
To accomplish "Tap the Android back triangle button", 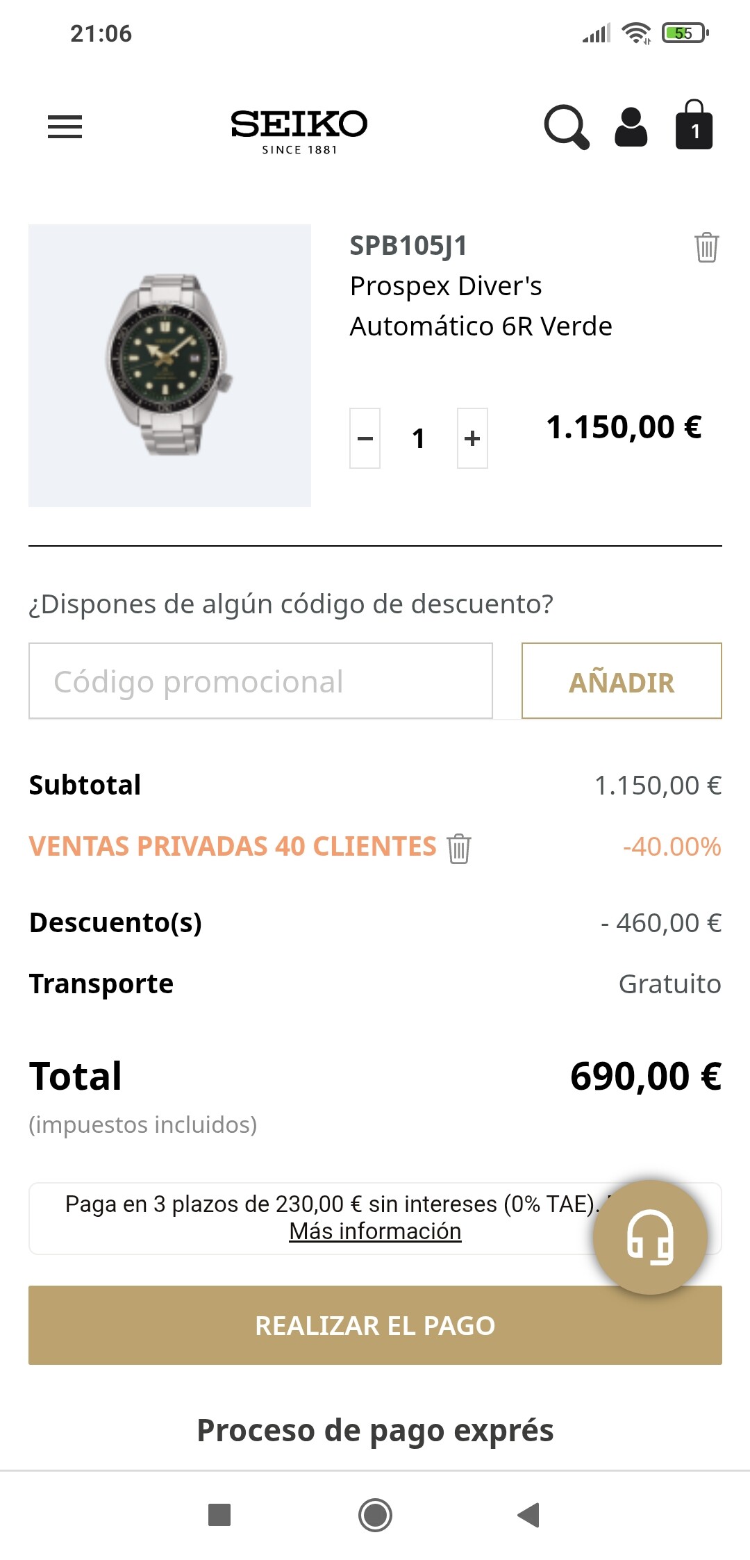I will pyautogui.click(x=529, y=1515).
